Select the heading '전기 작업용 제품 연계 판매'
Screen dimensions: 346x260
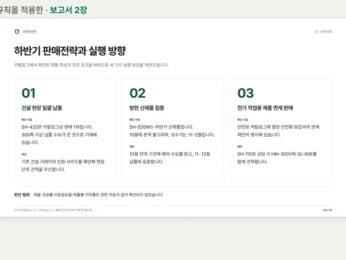point(265,108)
